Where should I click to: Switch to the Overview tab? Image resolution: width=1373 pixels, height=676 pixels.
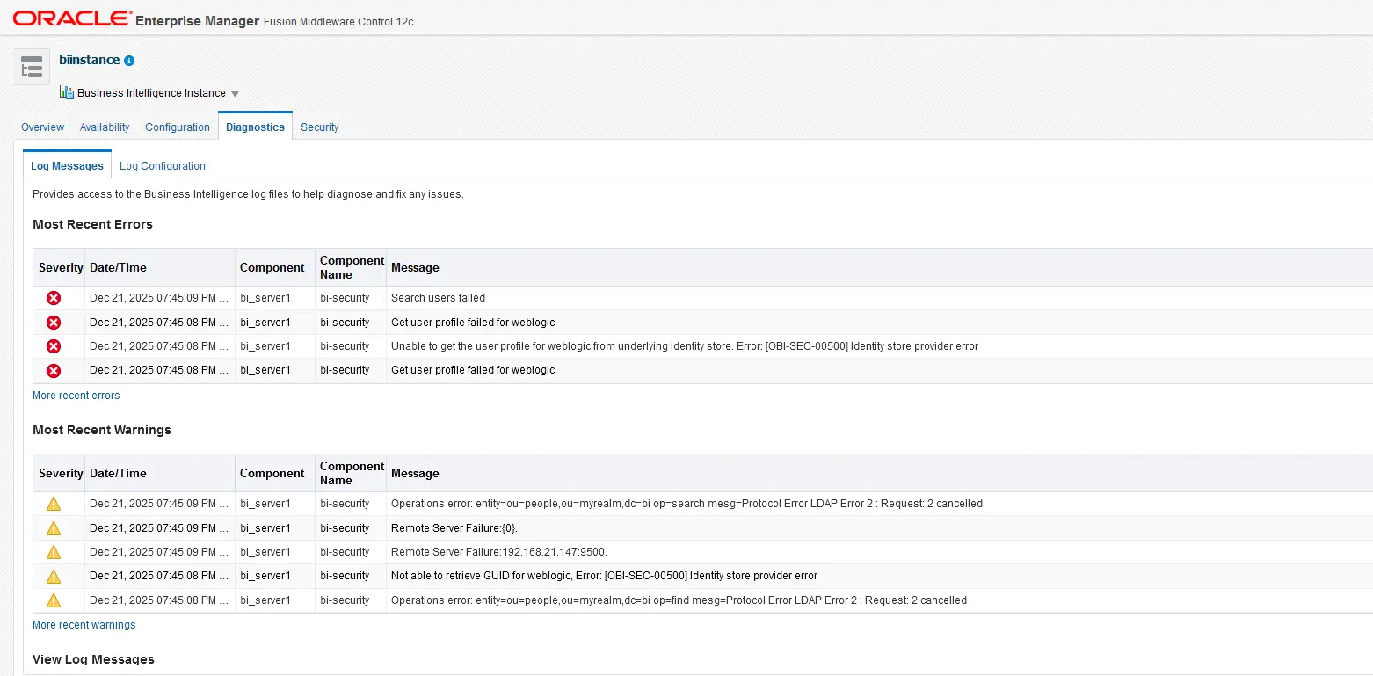(x=41, y=127)
